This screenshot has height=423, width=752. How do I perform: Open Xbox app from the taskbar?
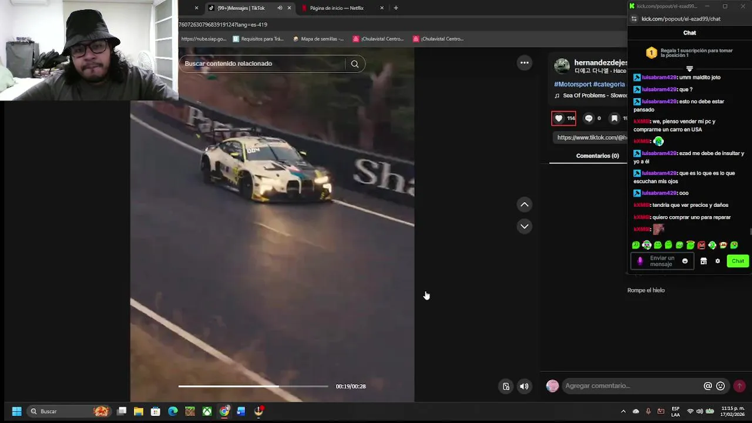point(207,411)
